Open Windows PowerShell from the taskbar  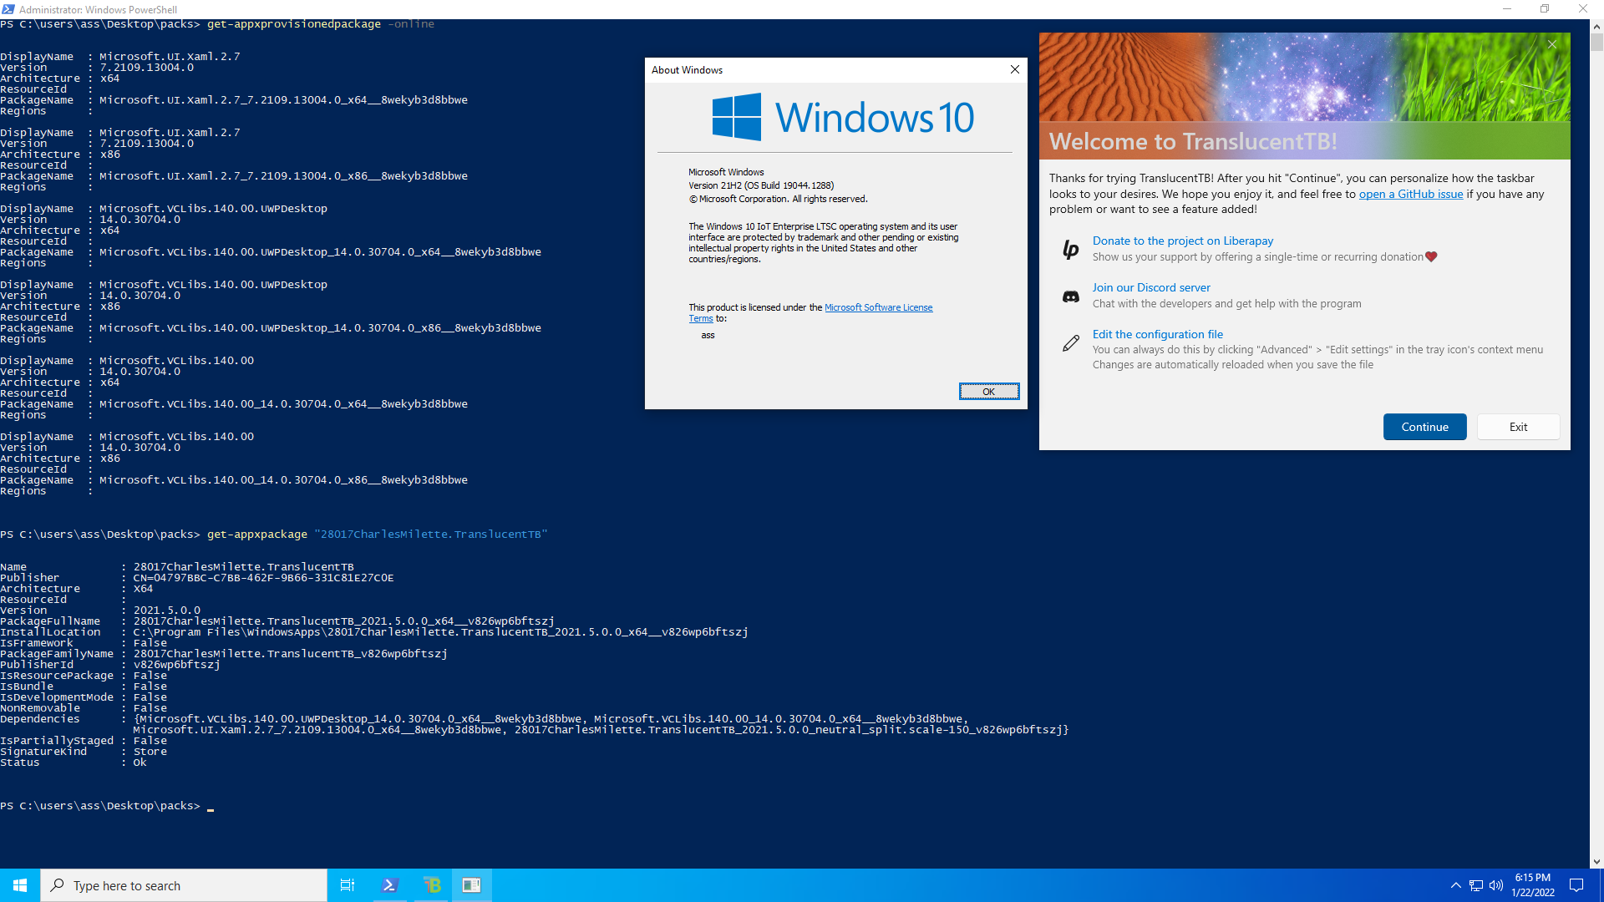click(x=389, y=884)
